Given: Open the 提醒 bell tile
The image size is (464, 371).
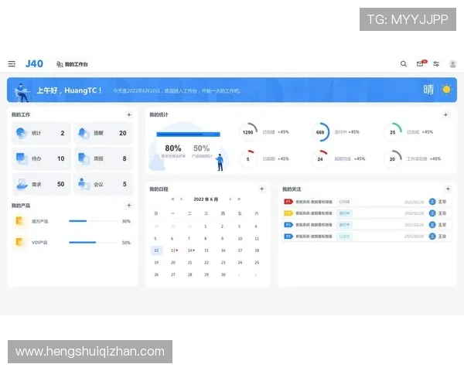Looking at the screenshot, I should pyautogui.click(x=103, y=133).
